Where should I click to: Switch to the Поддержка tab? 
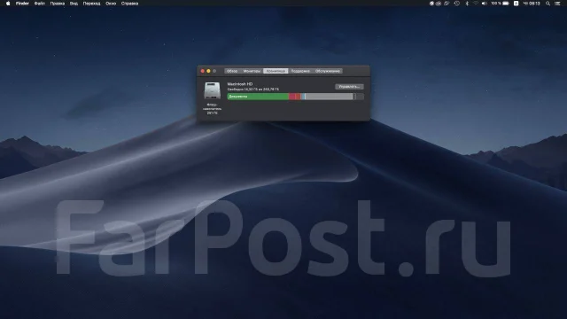[x=300, y=71]
